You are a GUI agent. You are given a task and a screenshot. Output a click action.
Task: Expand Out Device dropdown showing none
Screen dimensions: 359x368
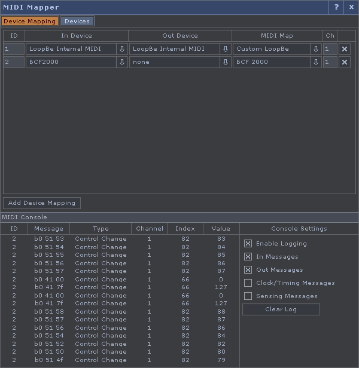point(226,62)
